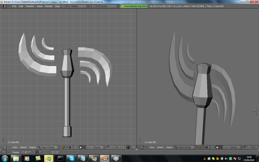This screenshot has width=259, height=162.
Task: Click the scale manipulator square icon in left viewport
Action: 91,147
